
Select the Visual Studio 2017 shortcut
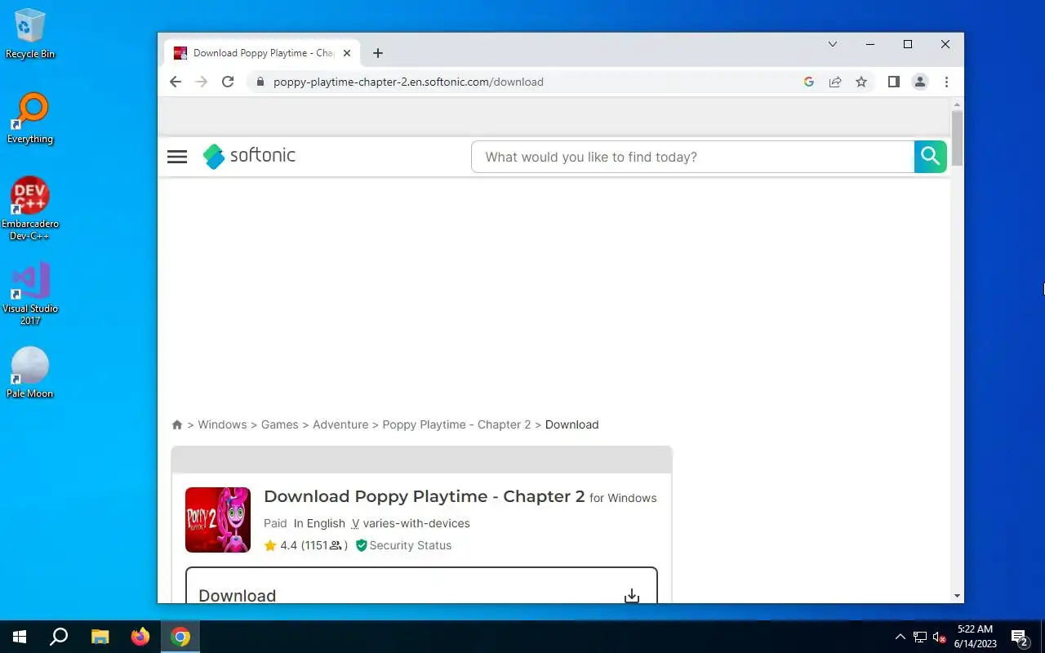(x=30, y=294)
